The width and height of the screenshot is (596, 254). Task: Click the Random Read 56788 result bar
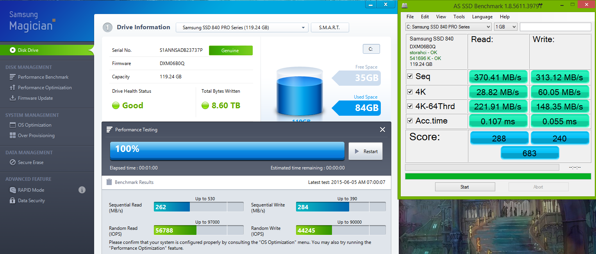(198, 230)
